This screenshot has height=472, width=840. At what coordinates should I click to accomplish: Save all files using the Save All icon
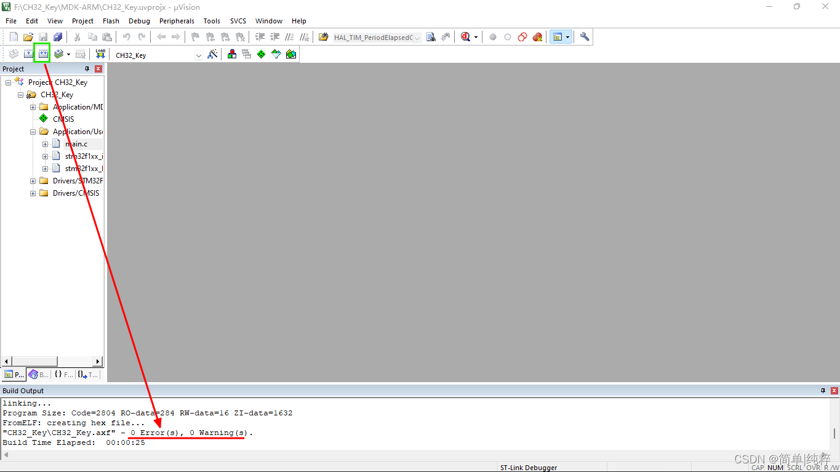pos(58,37)
